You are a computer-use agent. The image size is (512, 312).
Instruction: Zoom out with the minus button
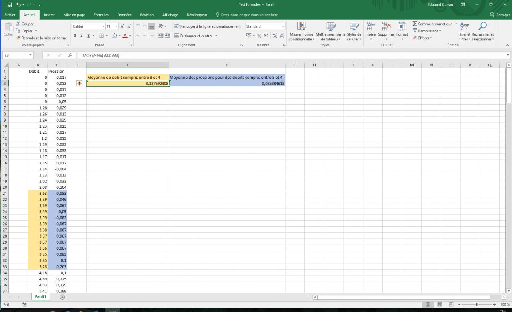coord(459,305)
